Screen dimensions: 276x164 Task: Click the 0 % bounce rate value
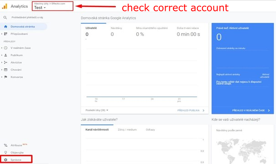(140, 34)
